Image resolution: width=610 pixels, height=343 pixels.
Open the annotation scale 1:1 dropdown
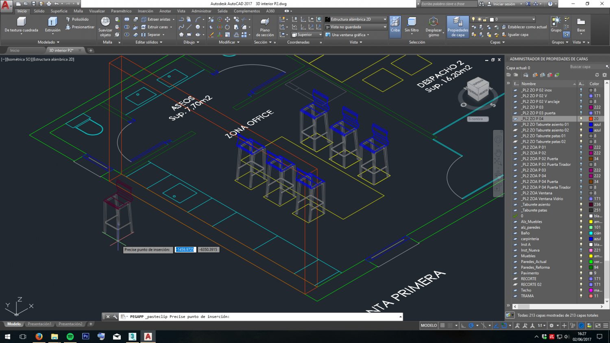click(542, 326)
